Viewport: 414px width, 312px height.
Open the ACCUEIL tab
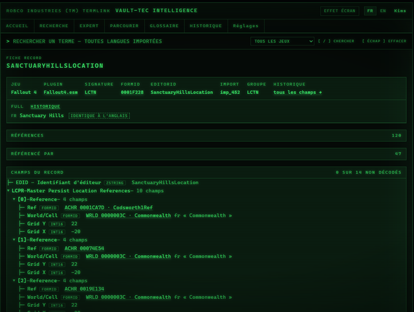click(x=17, y=26)
